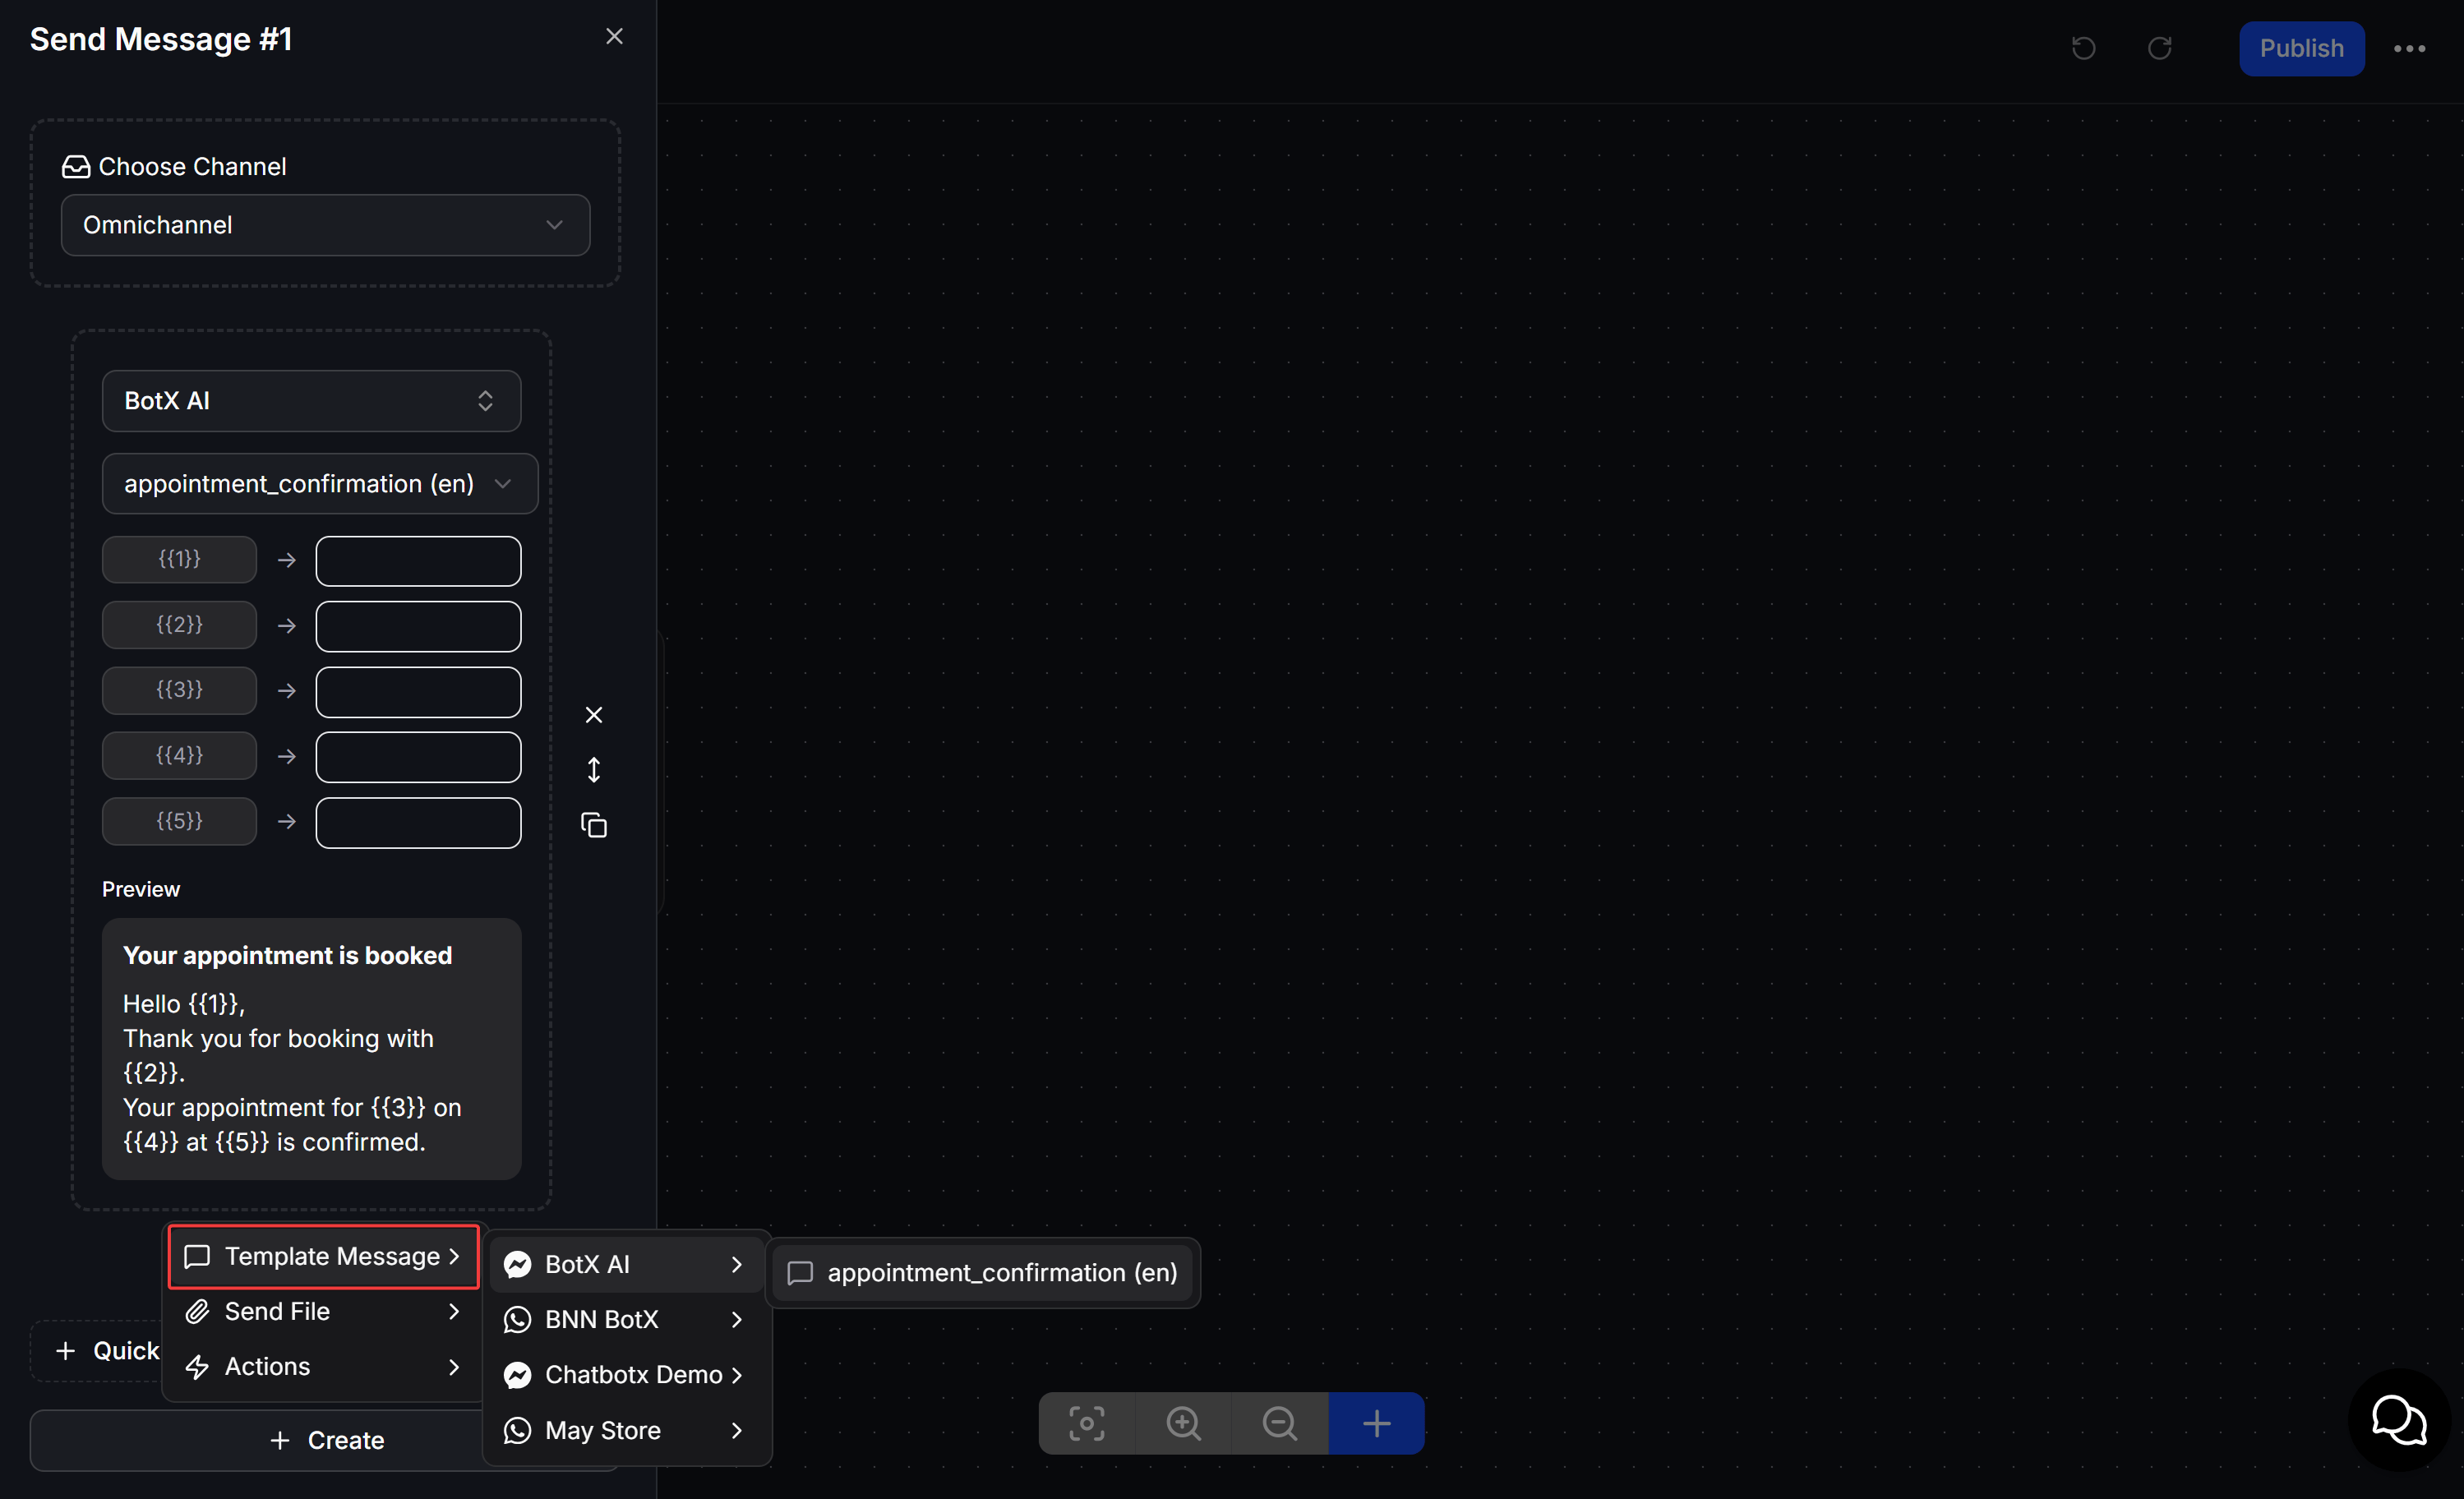Click the paperclip icon beside Send File
This screenshot has width=2464, height=1499.
point(197,1311)
